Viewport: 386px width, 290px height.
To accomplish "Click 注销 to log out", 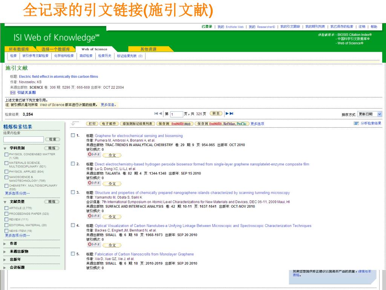I will [x=362, y=27].
